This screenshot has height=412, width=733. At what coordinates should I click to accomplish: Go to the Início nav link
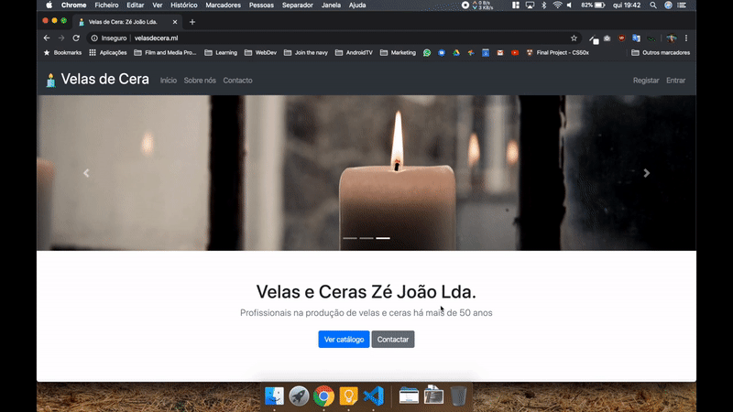(169, 81)
